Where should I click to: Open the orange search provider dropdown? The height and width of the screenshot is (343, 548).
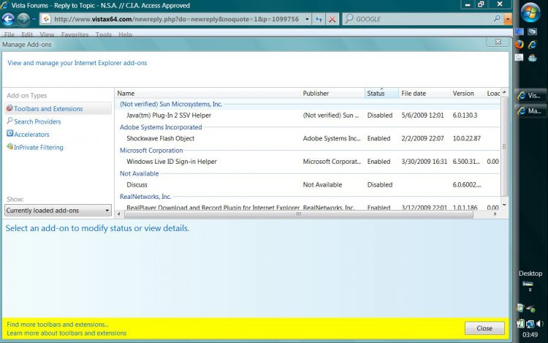508,19
